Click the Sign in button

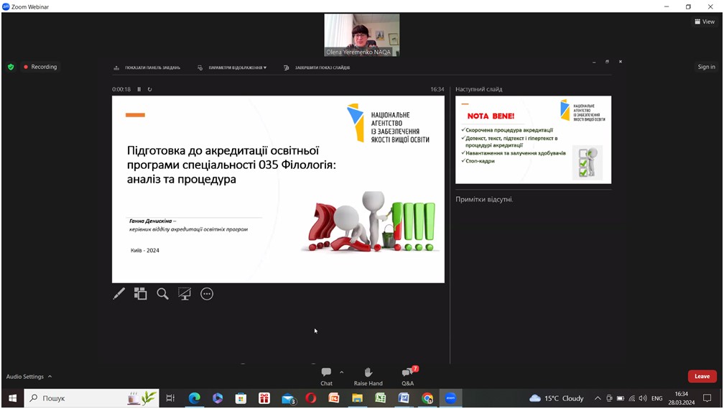[x=706, y=67]
